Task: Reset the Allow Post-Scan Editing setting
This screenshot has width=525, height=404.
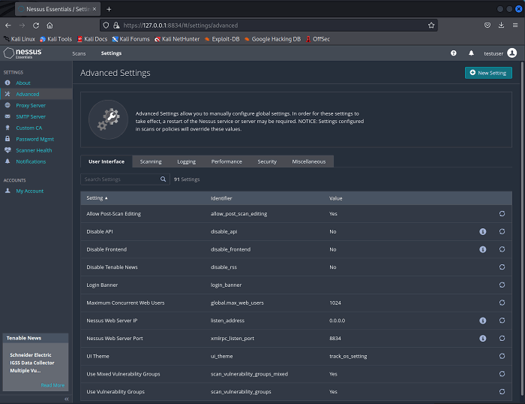Action: (x=502, y=214)
